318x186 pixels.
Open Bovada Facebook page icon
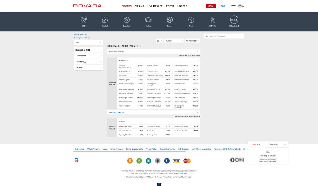pyautogui.click(x=232, y=160)
